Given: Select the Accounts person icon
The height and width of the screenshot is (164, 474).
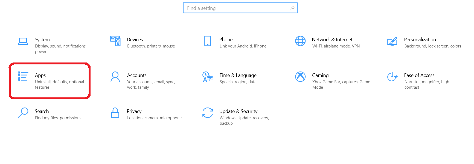Looking at the screenshot, I should (115, 77).
